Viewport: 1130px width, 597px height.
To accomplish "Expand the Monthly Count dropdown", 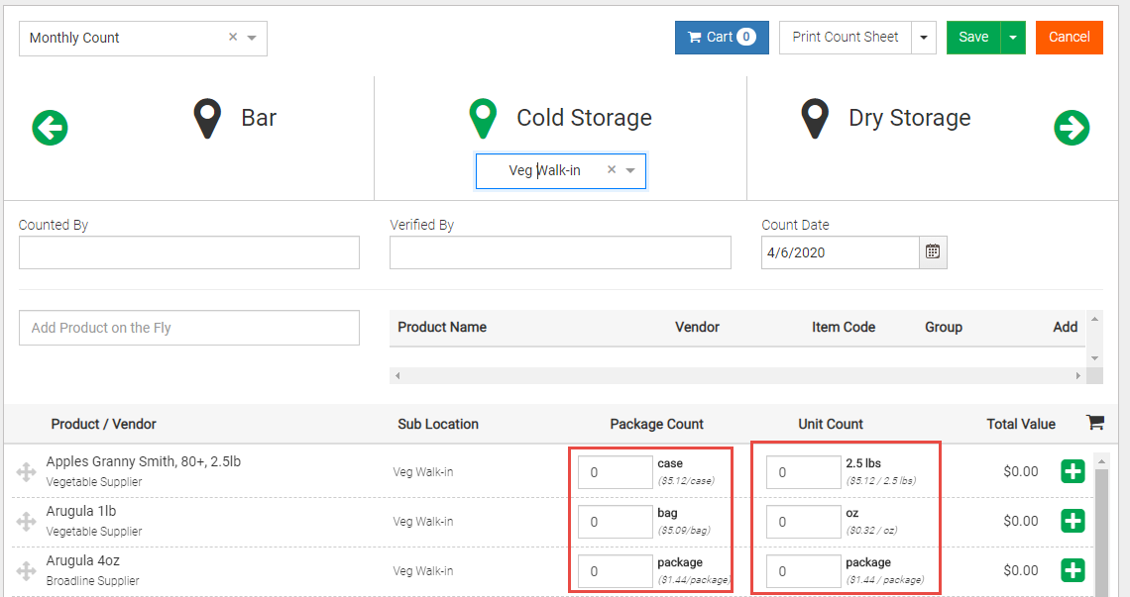I will (x=252, y=38).
